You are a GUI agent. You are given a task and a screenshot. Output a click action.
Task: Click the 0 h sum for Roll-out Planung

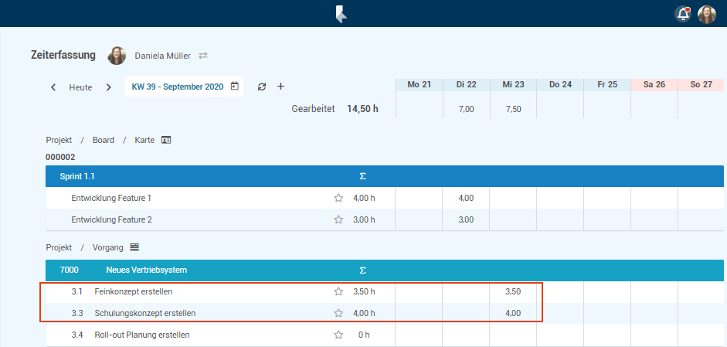(x=364, y=335)
